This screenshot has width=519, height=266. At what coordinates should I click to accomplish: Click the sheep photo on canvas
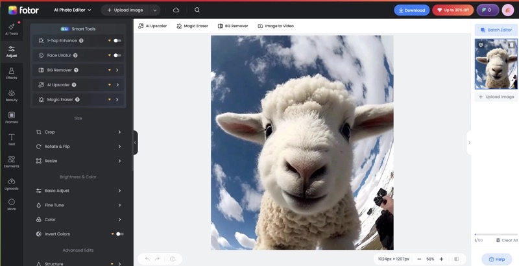tap(302, 143)
